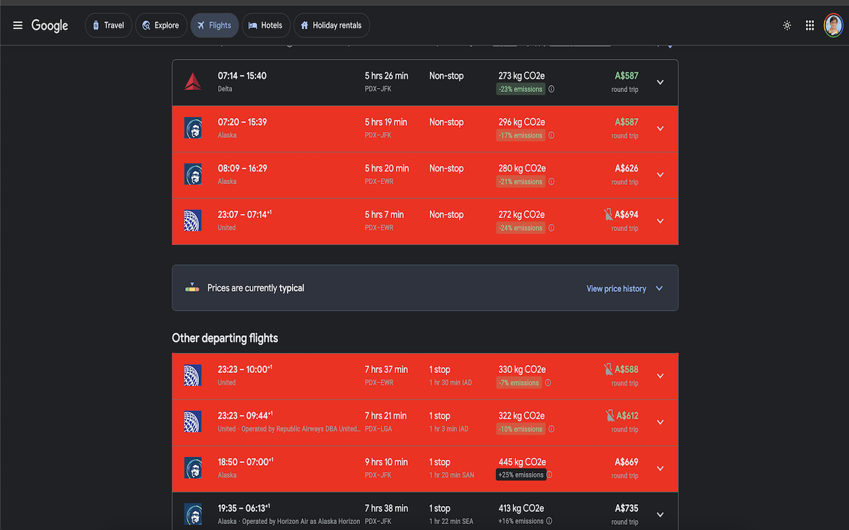The height and width of the screenshot is (530, 849).
Task: Click the info icon beside -23% emissions
Action: click(551, 89)
